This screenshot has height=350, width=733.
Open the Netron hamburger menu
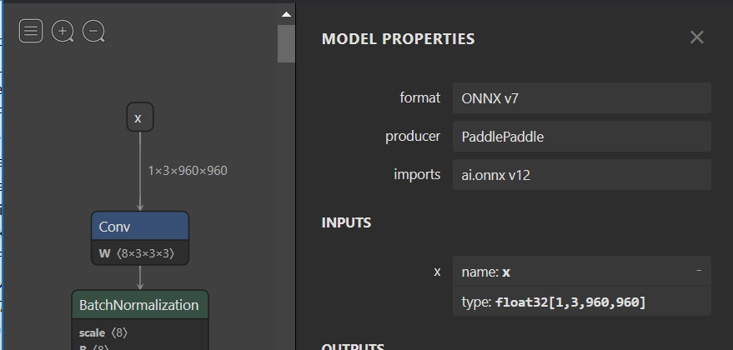(x=31, y=32)
